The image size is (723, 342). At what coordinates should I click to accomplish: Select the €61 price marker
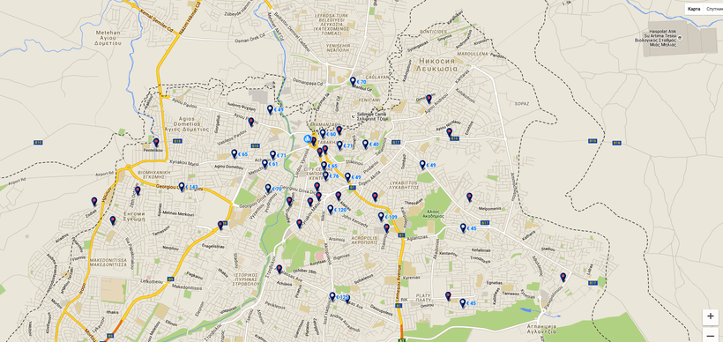[270, 164]
